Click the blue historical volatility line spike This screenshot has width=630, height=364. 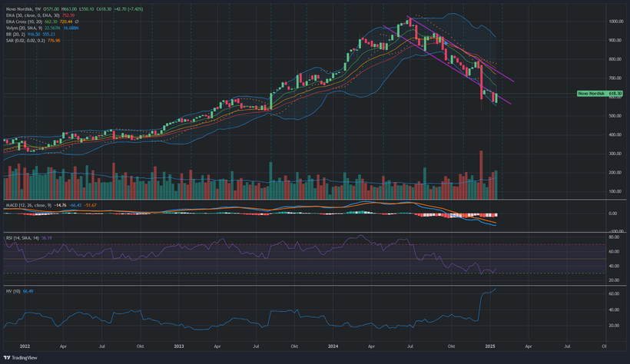[x=486, y=293]
